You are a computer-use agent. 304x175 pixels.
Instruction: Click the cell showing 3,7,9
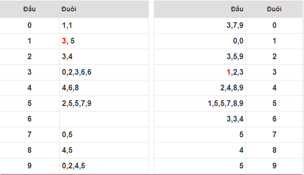click(200, 26)
